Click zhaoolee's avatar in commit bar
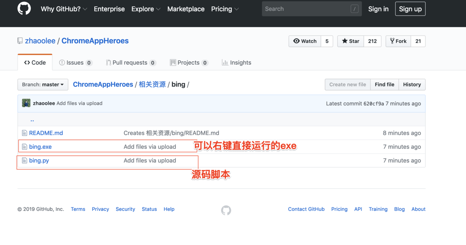The width and height of the screenshot is (466, 245). [x=26, y=103]
